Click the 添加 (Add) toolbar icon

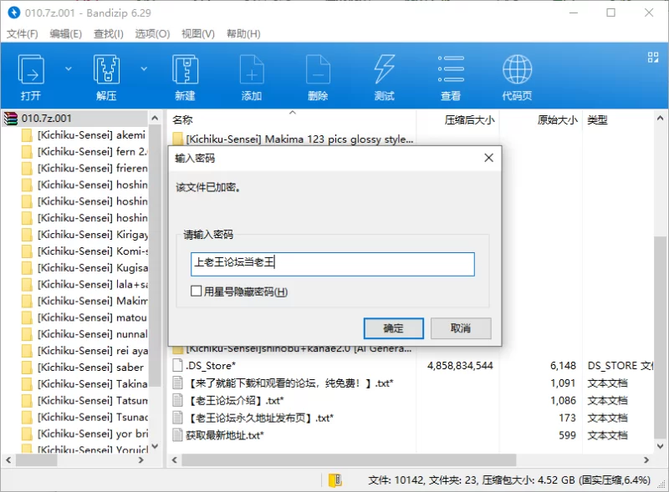[x=252, y=77]
